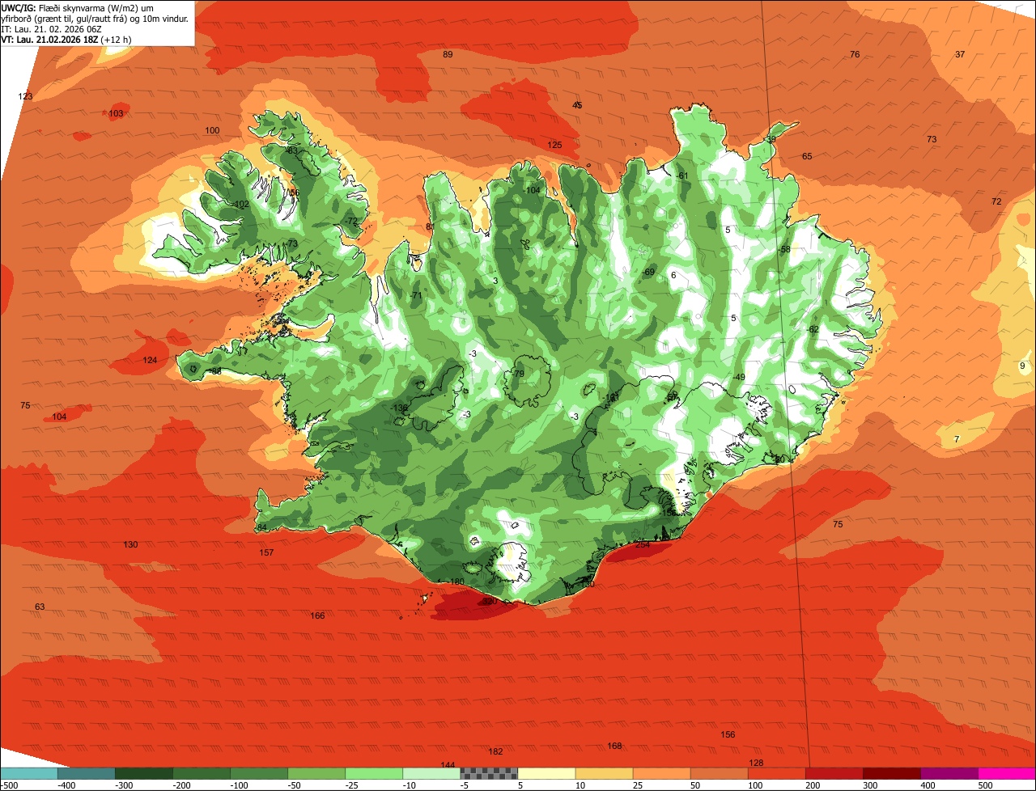Image resolution: width=1036 pixels, height=791 pixels.
Task: Click the legend swatch between 25 and 50
Action: pyautogui.click(x=661, y=773)
